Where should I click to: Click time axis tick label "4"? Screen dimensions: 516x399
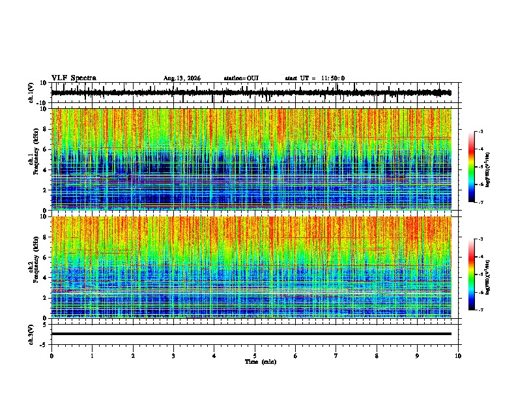click(214, 356)
